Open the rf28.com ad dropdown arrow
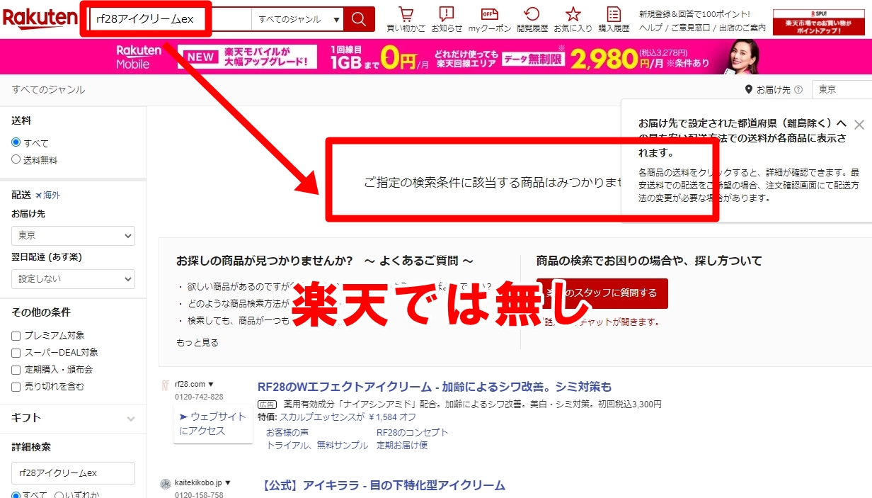The image size is (872, 498). 210,385
